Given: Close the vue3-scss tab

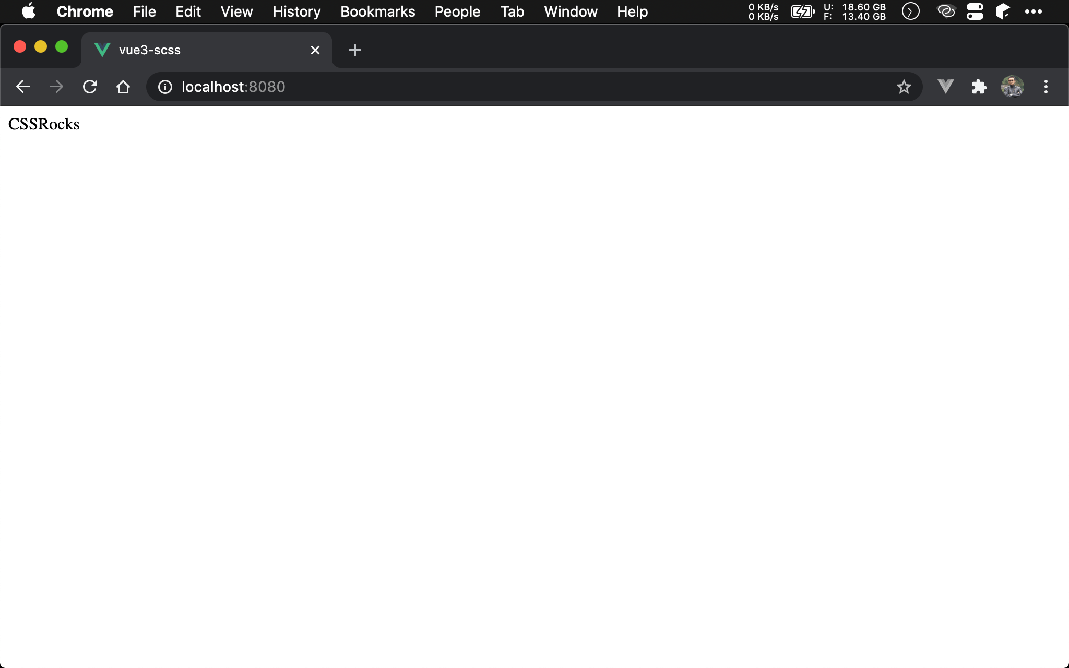Looking at the screenshot, I should 315,50.
